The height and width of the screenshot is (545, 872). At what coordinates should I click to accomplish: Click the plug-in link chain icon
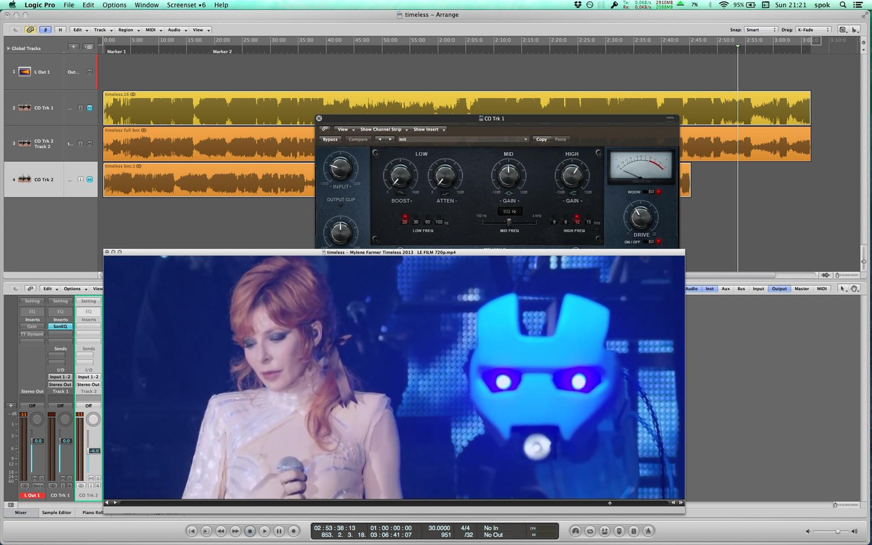point(325,129)
